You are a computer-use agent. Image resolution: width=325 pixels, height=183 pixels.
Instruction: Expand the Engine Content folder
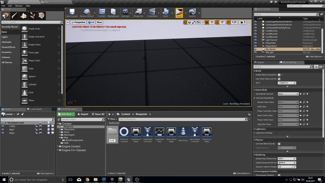point(58,146)
